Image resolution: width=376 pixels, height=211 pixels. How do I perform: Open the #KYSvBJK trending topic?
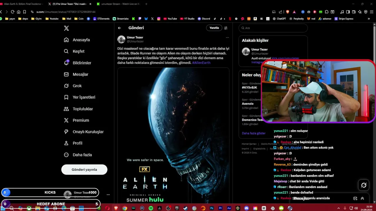tap(249, 88)
